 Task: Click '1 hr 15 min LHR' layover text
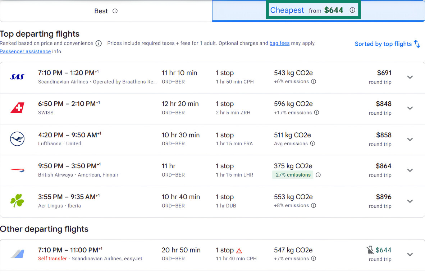point(234,175)
